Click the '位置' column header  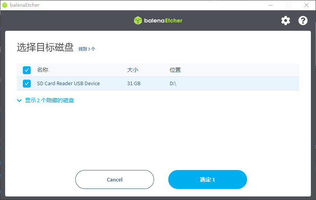coord(175,70)
